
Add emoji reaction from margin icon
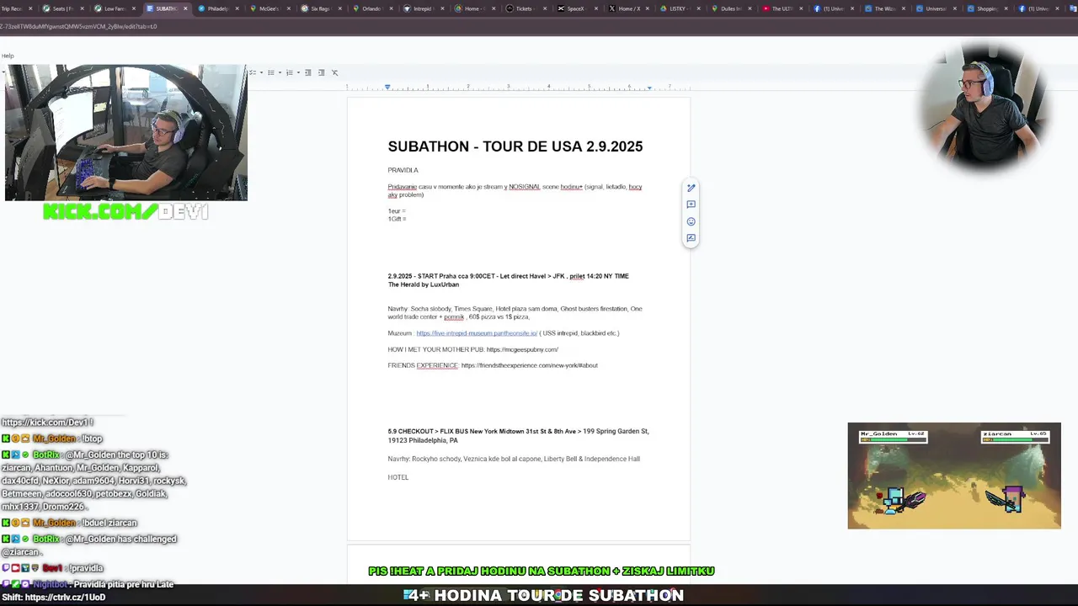691,221
